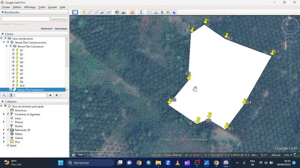Image resolution: width=300 pixels, height=168 pixels.
Task: Collapse the Calques panel
Action: tap(2, 102)
